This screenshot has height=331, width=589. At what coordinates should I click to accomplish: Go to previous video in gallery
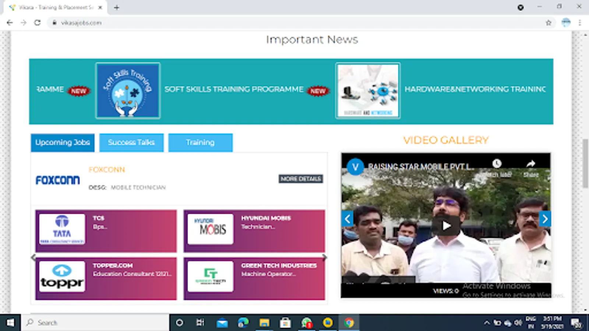click(x=348, y=219)
